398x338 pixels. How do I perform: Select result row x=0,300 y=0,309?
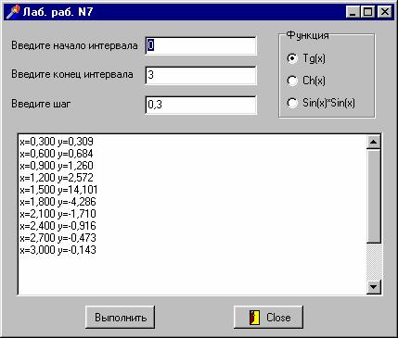coord(57,142)
